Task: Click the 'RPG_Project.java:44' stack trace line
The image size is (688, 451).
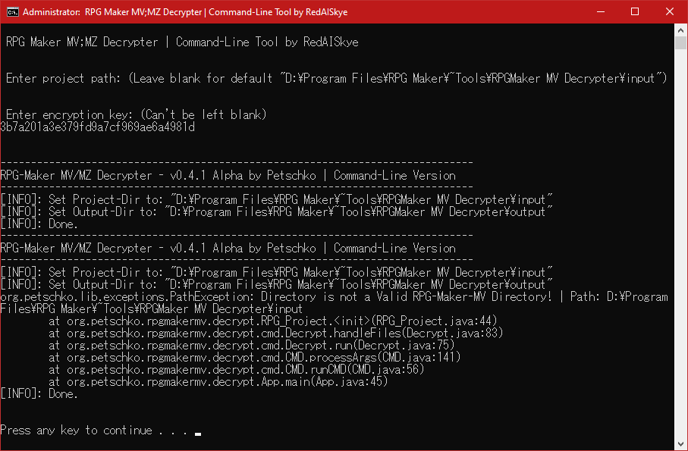Action: click(x=273, y=321)
